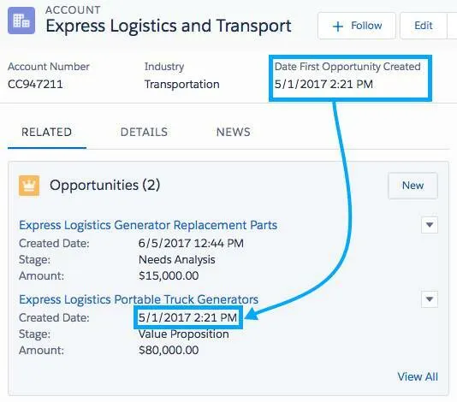
Task: Click the account number CC947211
Action: tap(35, 84)
